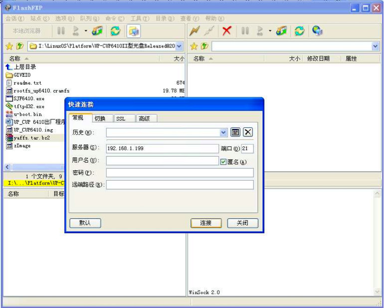Open the 工具 menu
This screenshot has width=384, height=308.
[x=140, y=18]
